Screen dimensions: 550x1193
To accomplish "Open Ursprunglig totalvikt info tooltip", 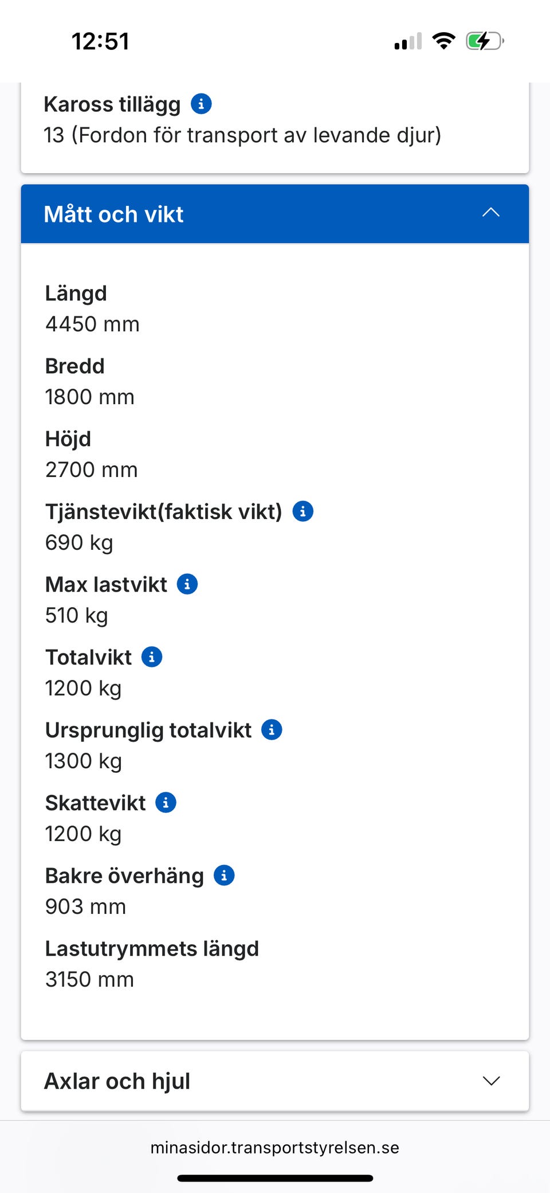I will 272,730.
